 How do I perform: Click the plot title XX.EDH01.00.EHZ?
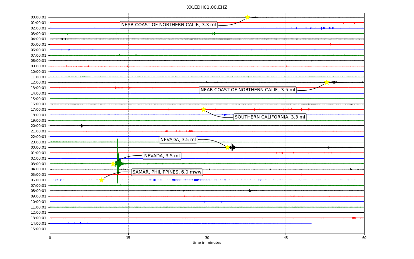[207, 7]
